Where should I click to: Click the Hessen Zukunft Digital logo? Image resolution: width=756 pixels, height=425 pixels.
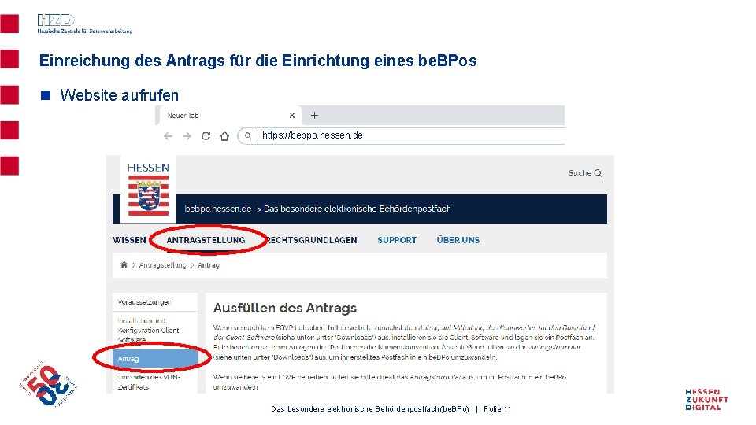(x=706, y=400)
